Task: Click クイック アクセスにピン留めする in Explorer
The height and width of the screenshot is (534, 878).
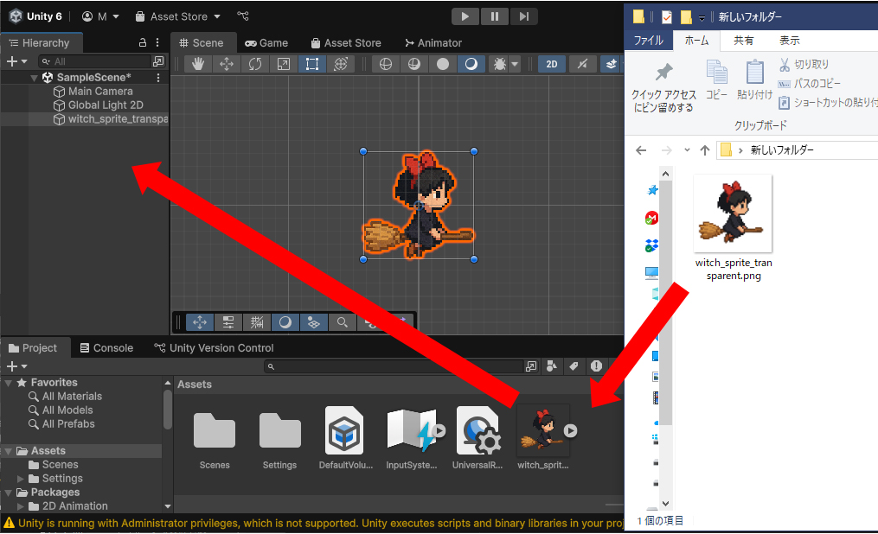Action: pos(663,87)
